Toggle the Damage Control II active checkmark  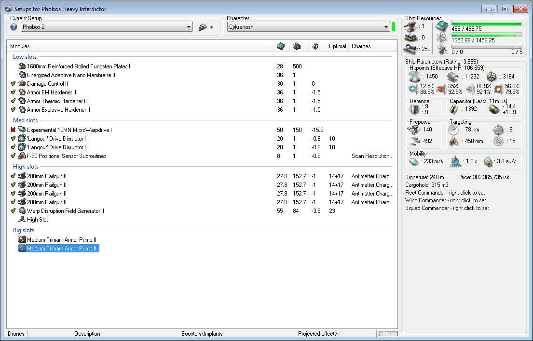(13, 83)
